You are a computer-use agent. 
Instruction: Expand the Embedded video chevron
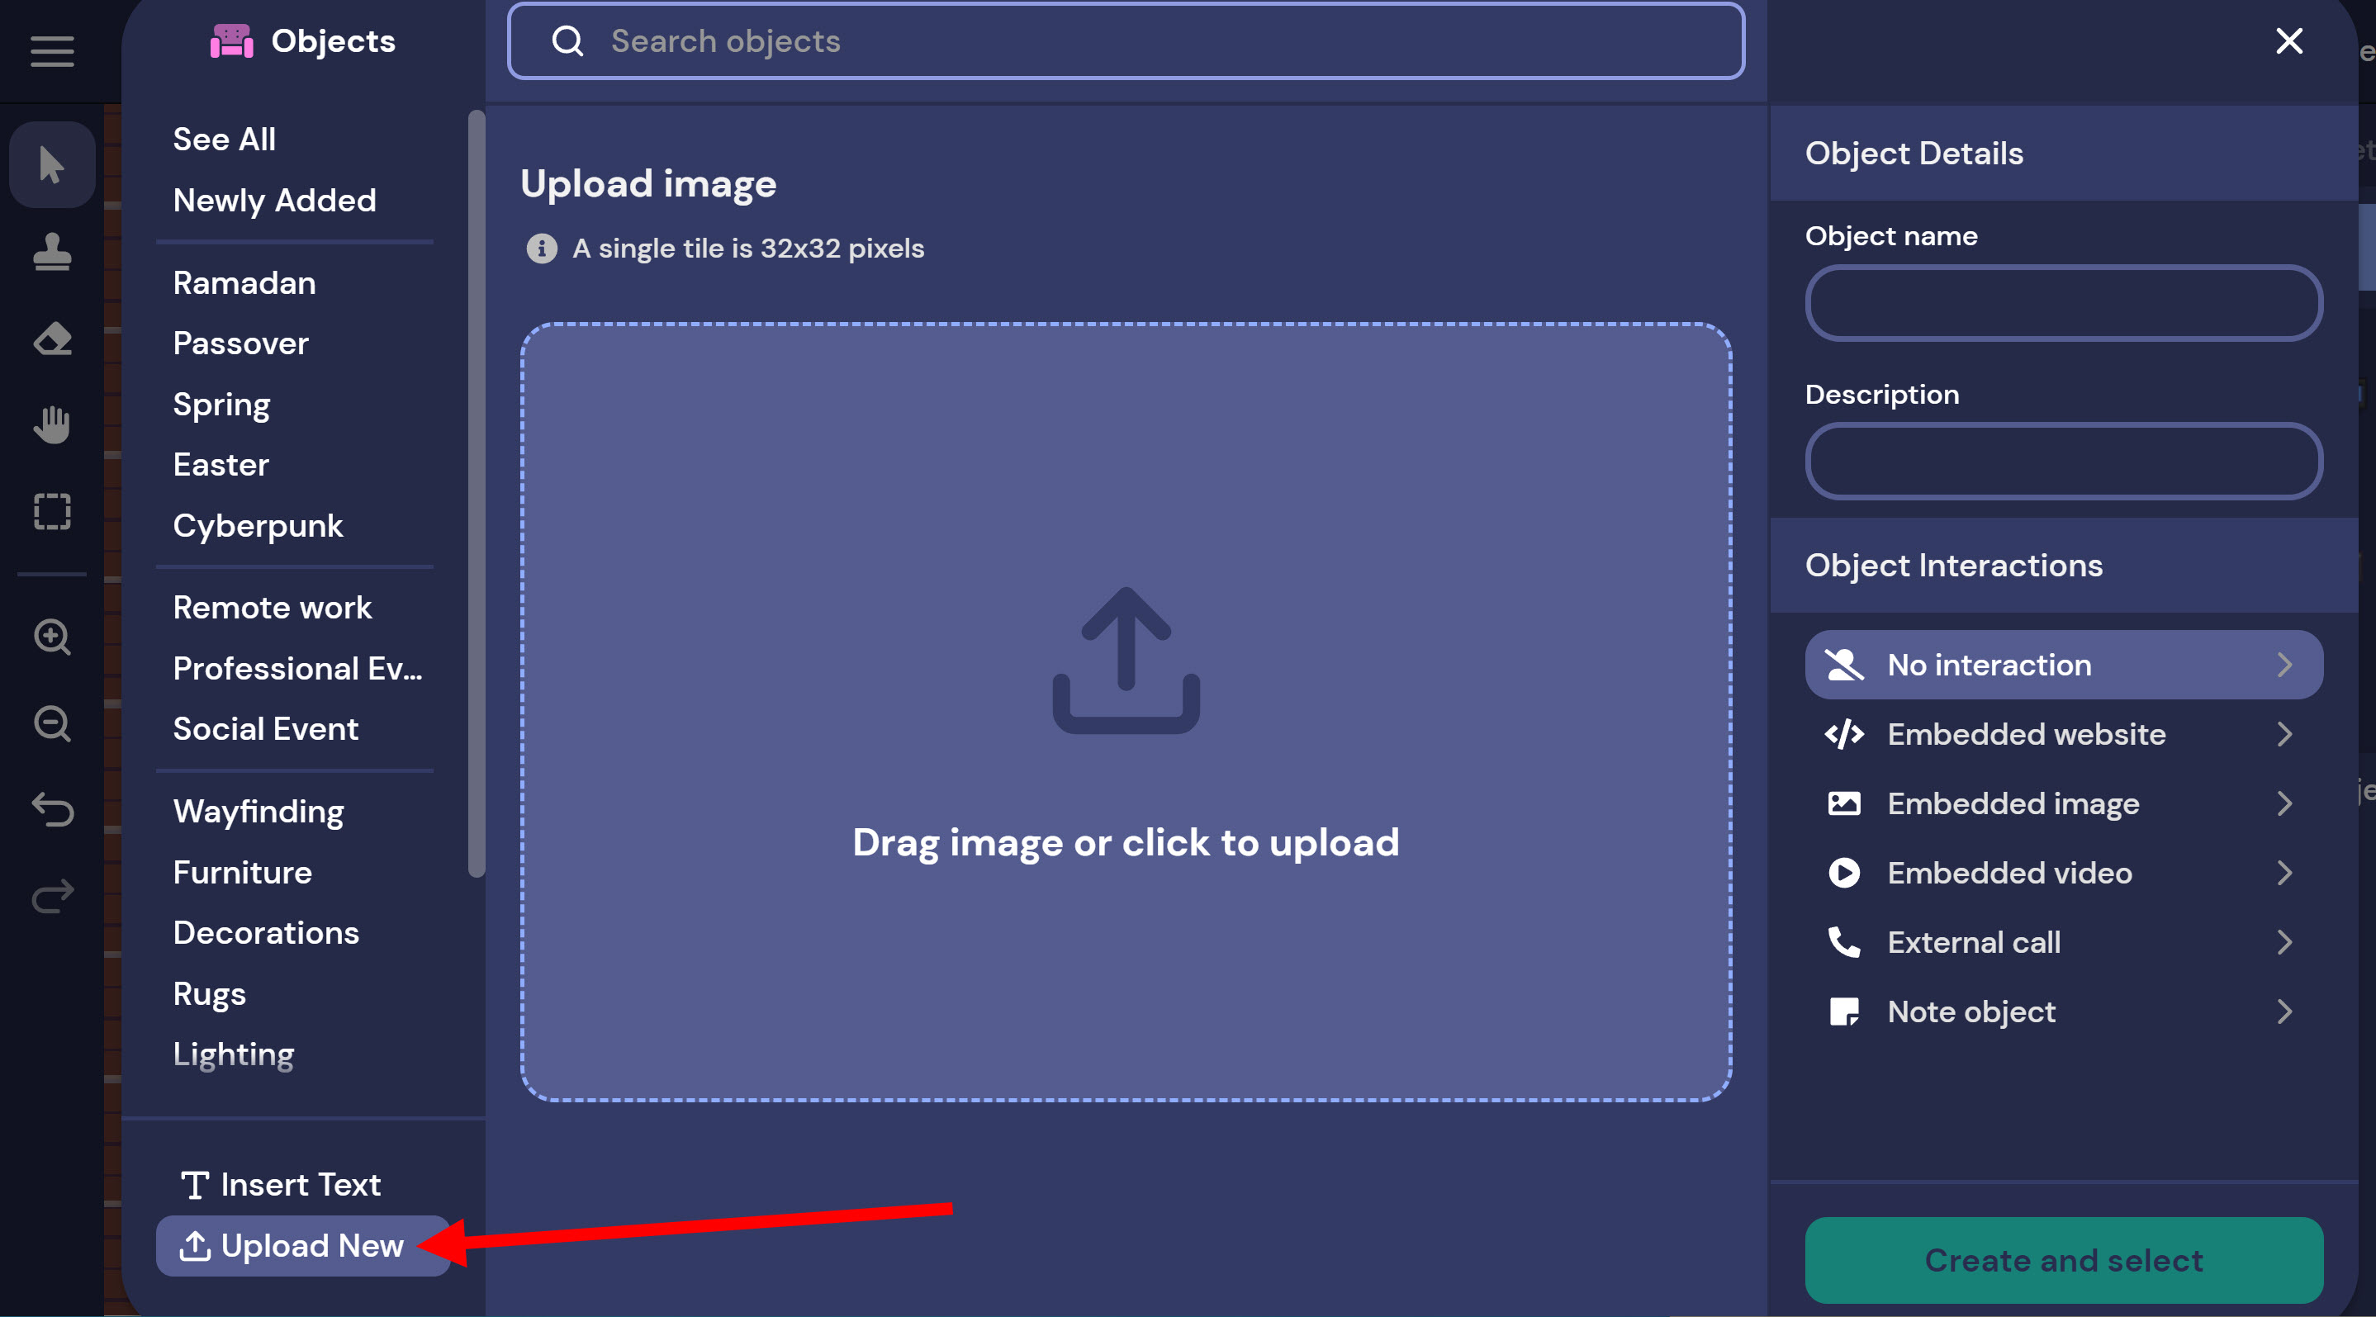(2284, 873)
